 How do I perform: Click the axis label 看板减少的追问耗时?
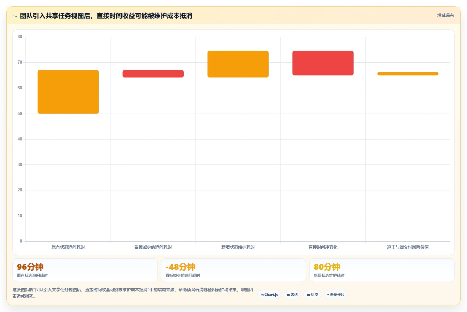coord(153,247)
